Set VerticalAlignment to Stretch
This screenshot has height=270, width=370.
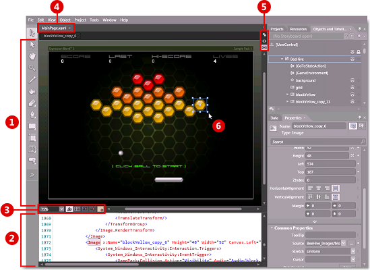click(x=336, y=197)
